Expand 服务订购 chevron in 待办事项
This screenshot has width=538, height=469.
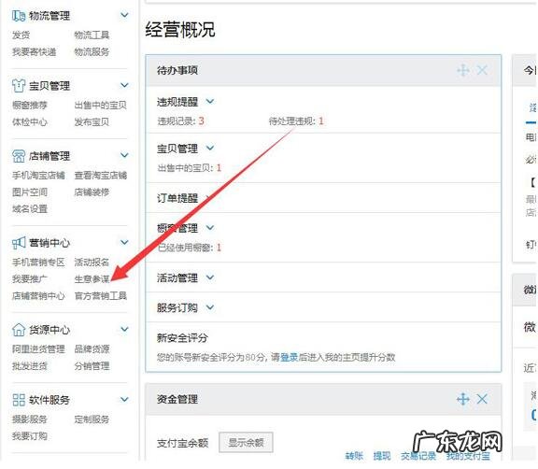click(210, 307)
